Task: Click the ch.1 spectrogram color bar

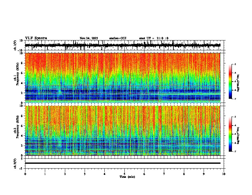Action: click(x=230, y=82)
